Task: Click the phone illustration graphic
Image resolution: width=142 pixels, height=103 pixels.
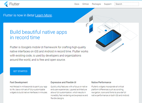Action: [x=108, y=38]
